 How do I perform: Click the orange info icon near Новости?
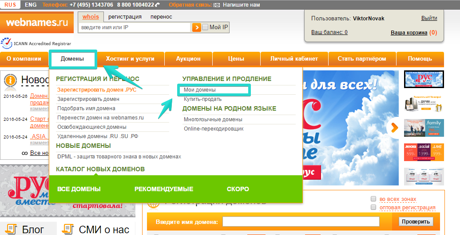10,80
